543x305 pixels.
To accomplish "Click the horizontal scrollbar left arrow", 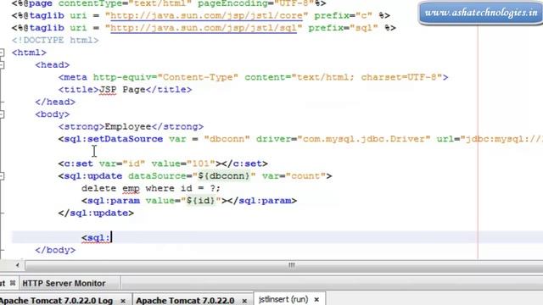I will pos(17,265).
